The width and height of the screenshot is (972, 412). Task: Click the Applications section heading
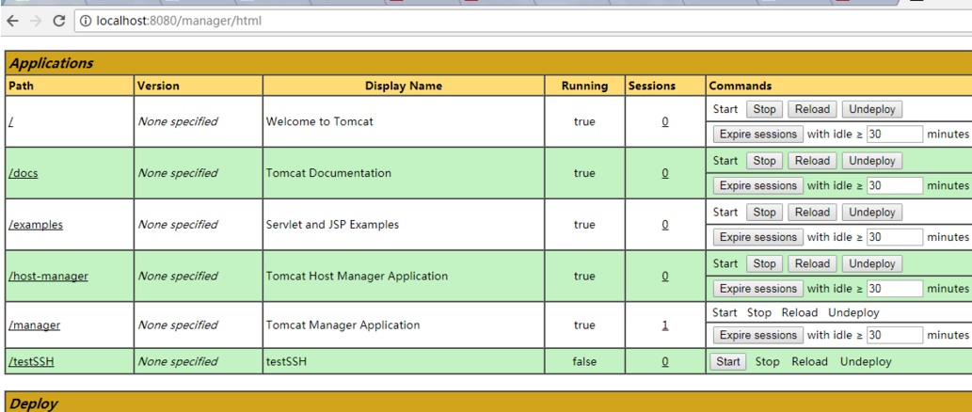click(x=51, y=63)
